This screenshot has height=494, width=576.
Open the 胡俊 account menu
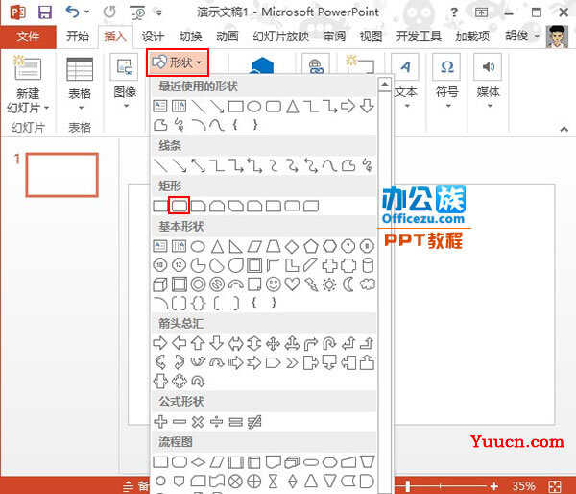point(522,37)
